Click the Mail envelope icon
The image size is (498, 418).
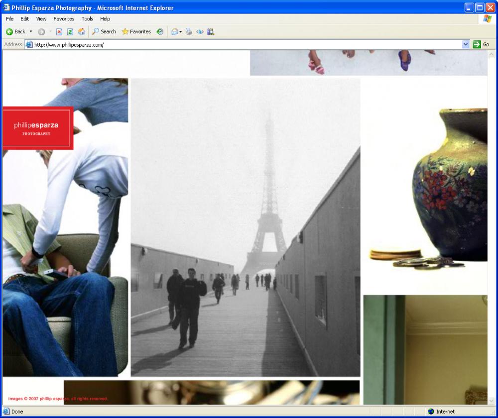pos(174,31)
